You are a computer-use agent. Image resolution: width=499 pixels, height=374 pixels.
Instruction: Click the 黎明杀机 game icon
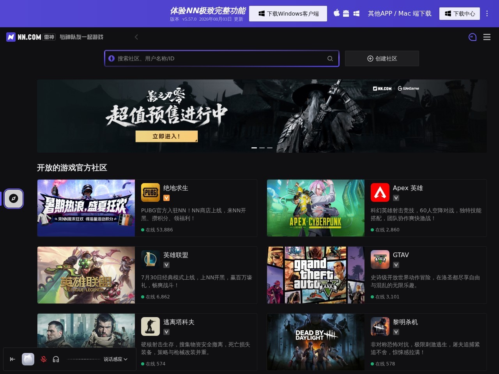pyautogui.click(x=380, y=326)
